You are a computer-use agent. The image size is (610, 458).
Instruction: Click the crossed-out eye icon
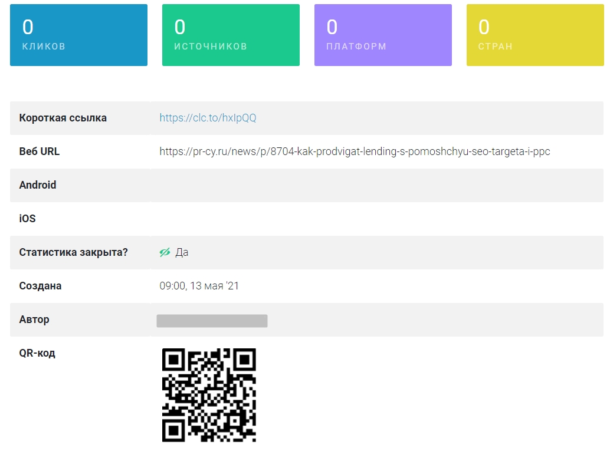point(165,252)
